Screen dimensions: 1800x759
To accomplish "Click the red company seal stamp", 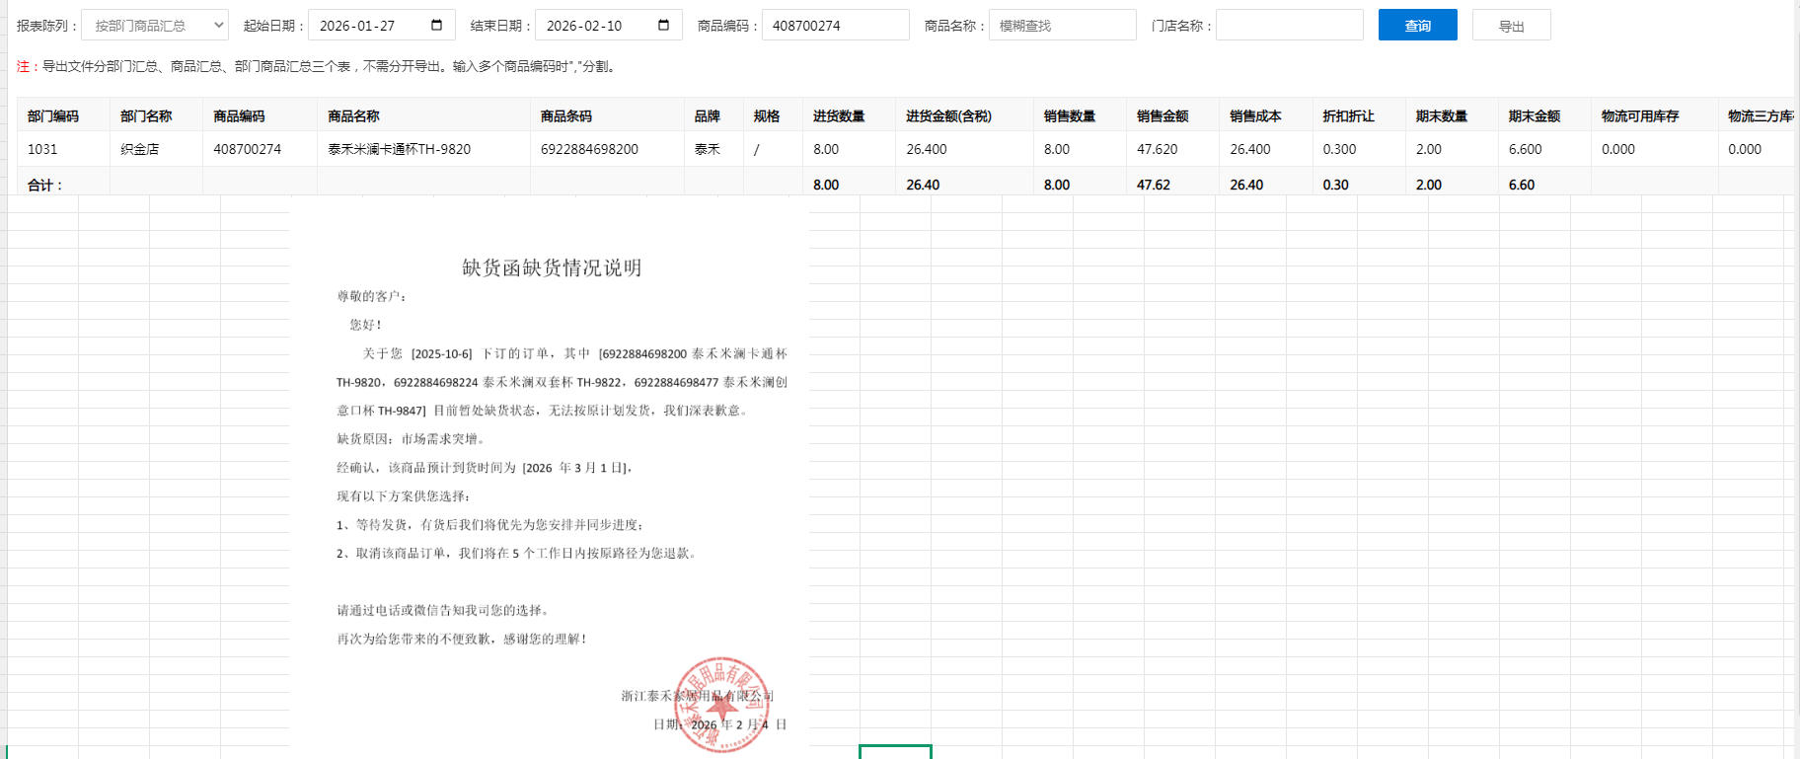I will click(721, 704).
